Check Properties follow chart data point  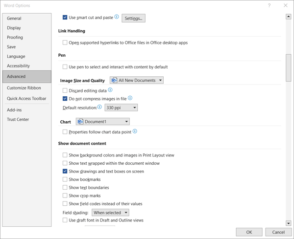tap(65, 132)
